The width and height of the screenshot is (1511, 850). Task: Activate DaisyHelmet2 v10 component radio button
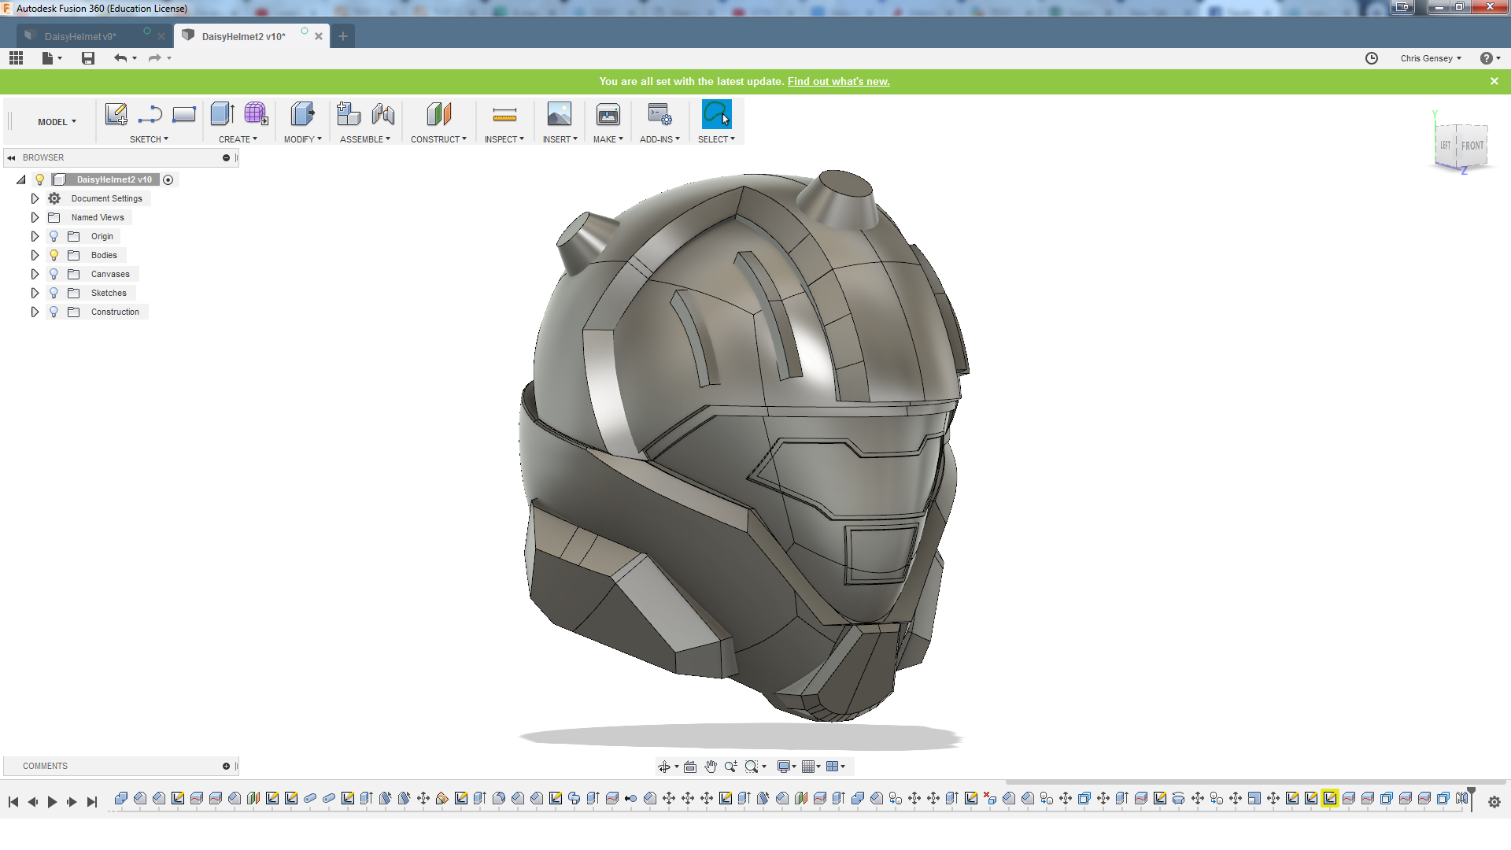click(168, 179)
